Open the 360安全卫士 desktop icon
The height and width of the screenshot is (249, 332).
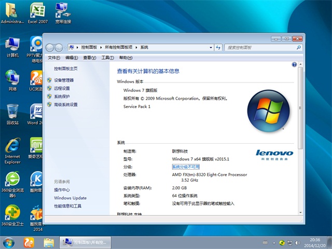coord(12,215)
